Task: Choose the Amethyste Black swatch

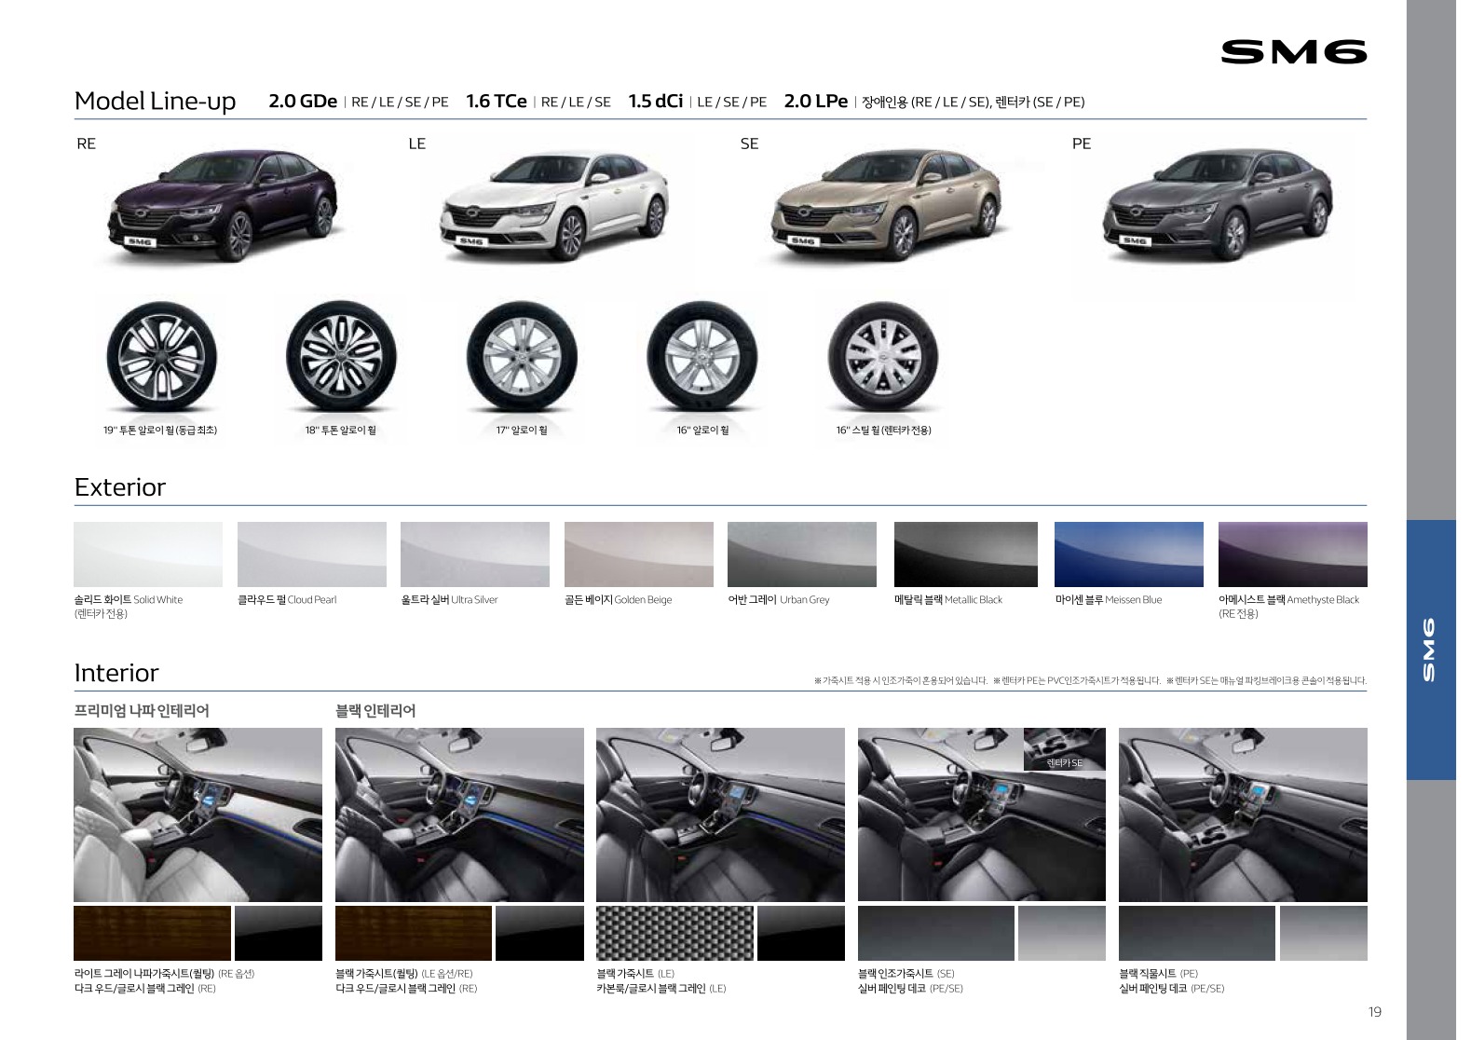Action: 1292,554
